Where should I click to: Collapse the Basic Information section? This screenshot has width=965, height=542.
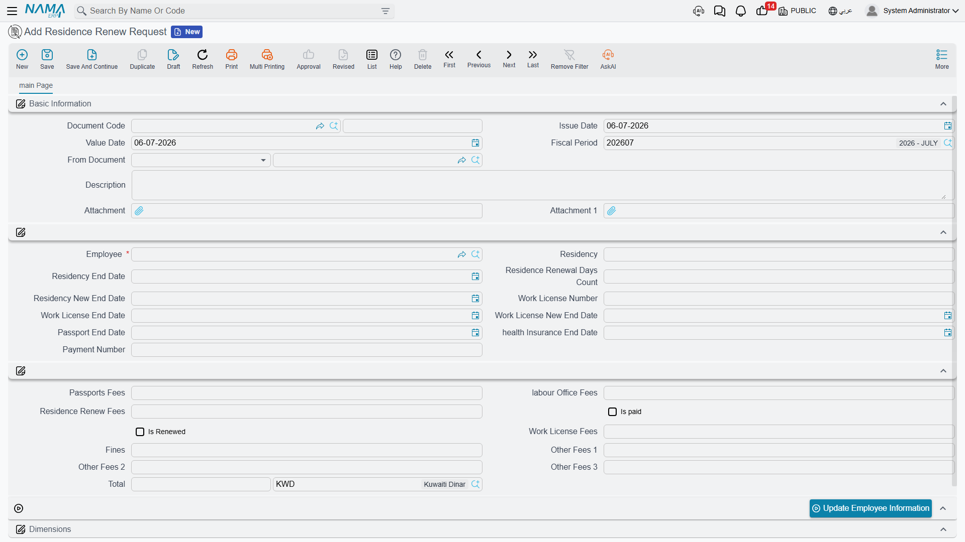pos(943,104)
